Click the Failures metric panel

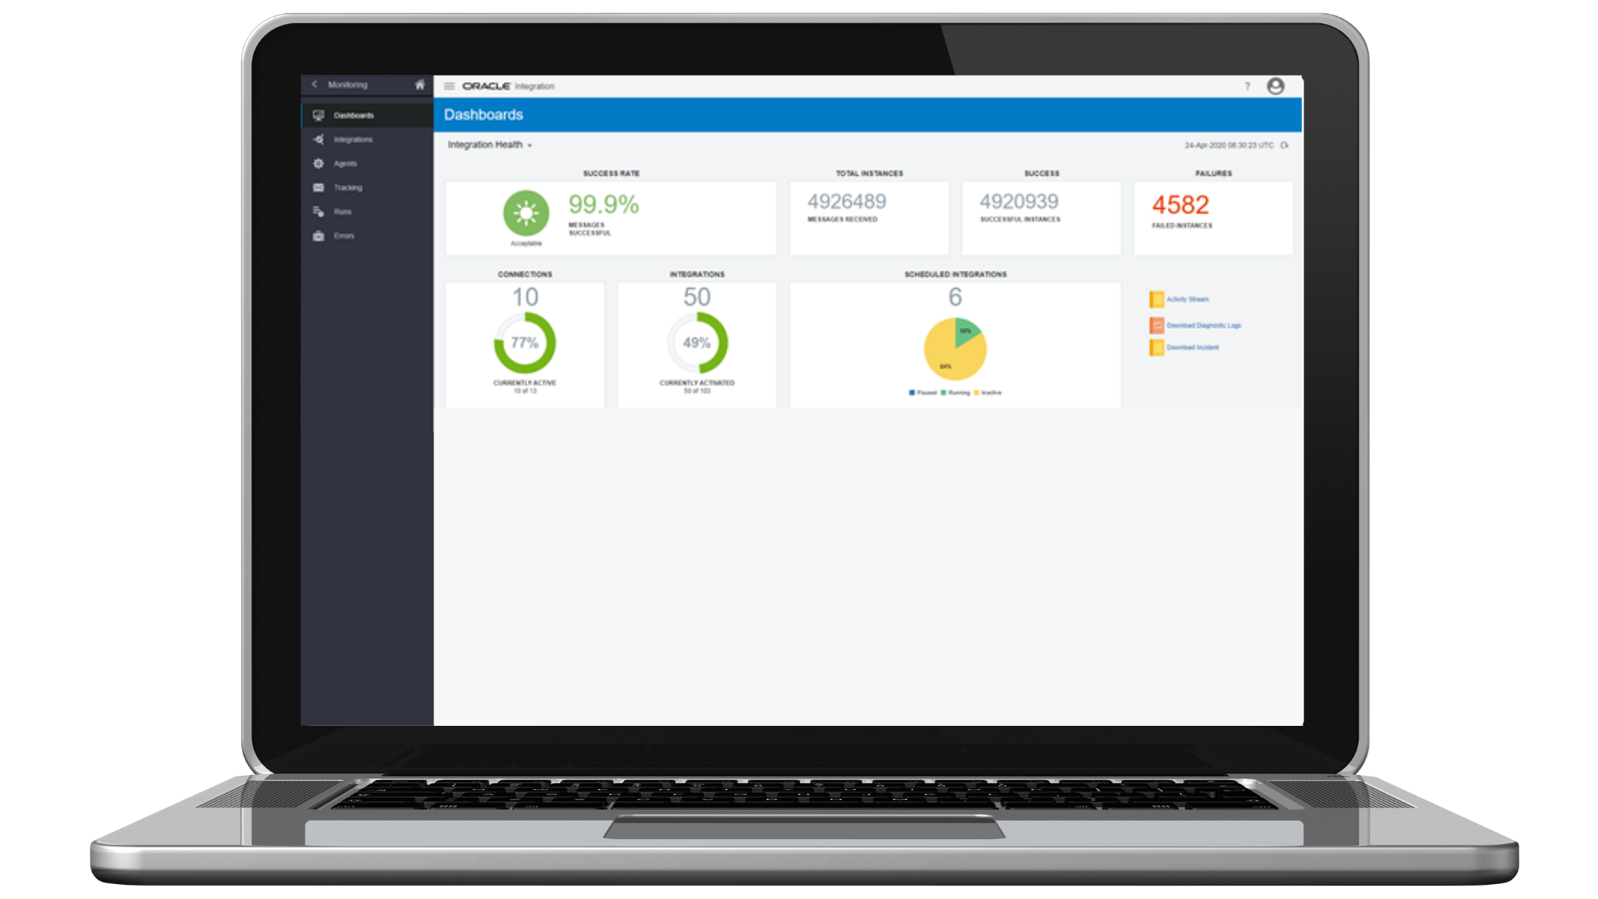click(1208, 209)
